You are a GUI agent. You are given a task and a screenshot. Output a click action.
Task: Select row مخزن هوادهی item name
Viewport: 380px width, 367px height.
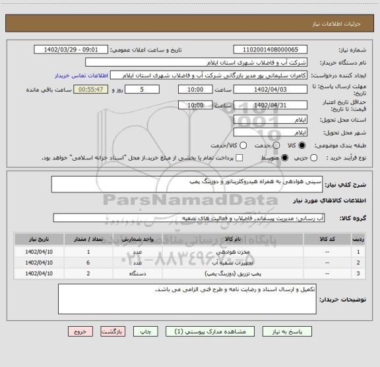(x=233, y=252)
